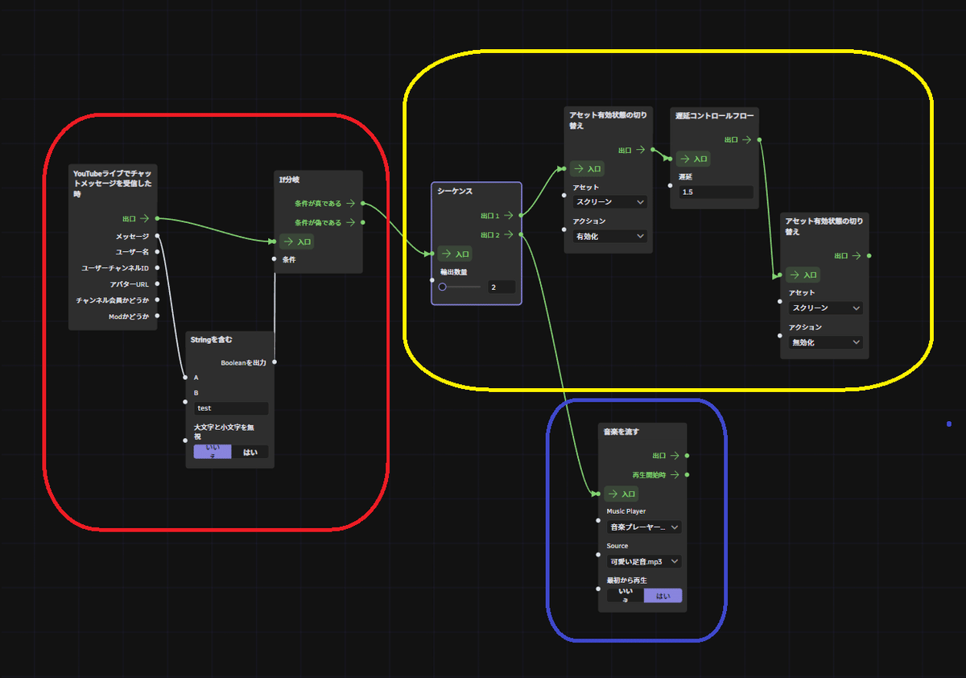Viewport: 966px width, 678px height.
Task: Click the 条件 input port on the If分岐 node
Action: click(x=275, y=259)
